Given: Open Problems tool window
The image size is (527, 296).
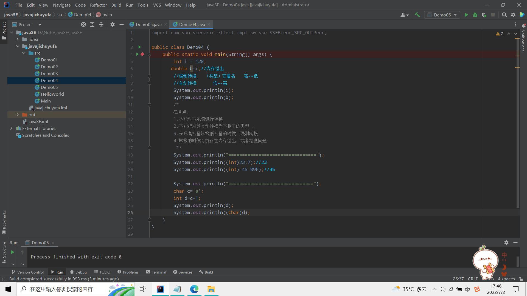Looking at the screenshot, I should [128, 272].
